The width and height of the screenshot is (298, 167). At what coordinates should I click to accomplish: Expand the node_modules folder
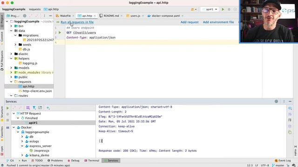point(11,72)
